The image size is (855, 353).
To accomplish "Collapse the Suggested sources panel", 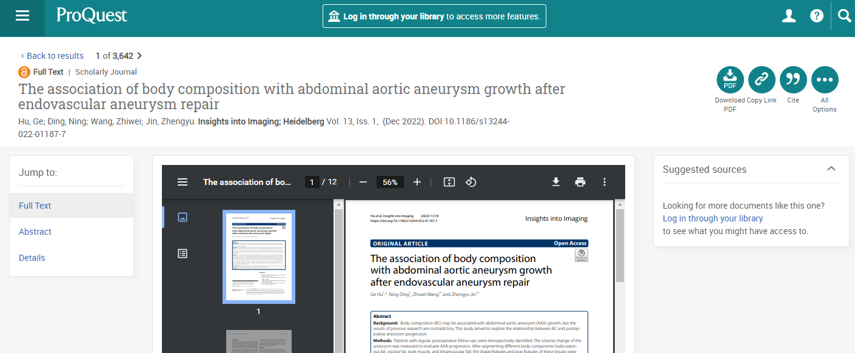I will click(831, 169).
